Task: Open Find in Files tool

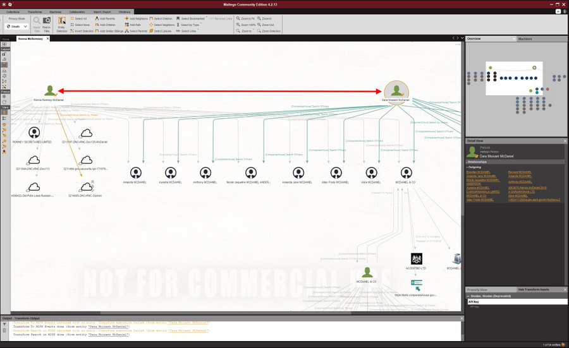Action: pos(46,24)
